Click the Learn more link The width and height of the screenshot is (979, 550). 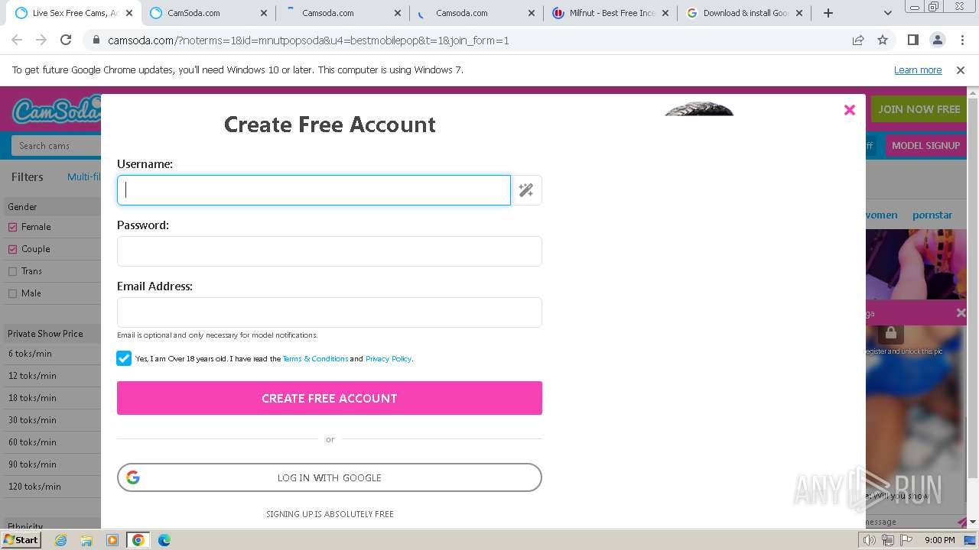(918, 70)
